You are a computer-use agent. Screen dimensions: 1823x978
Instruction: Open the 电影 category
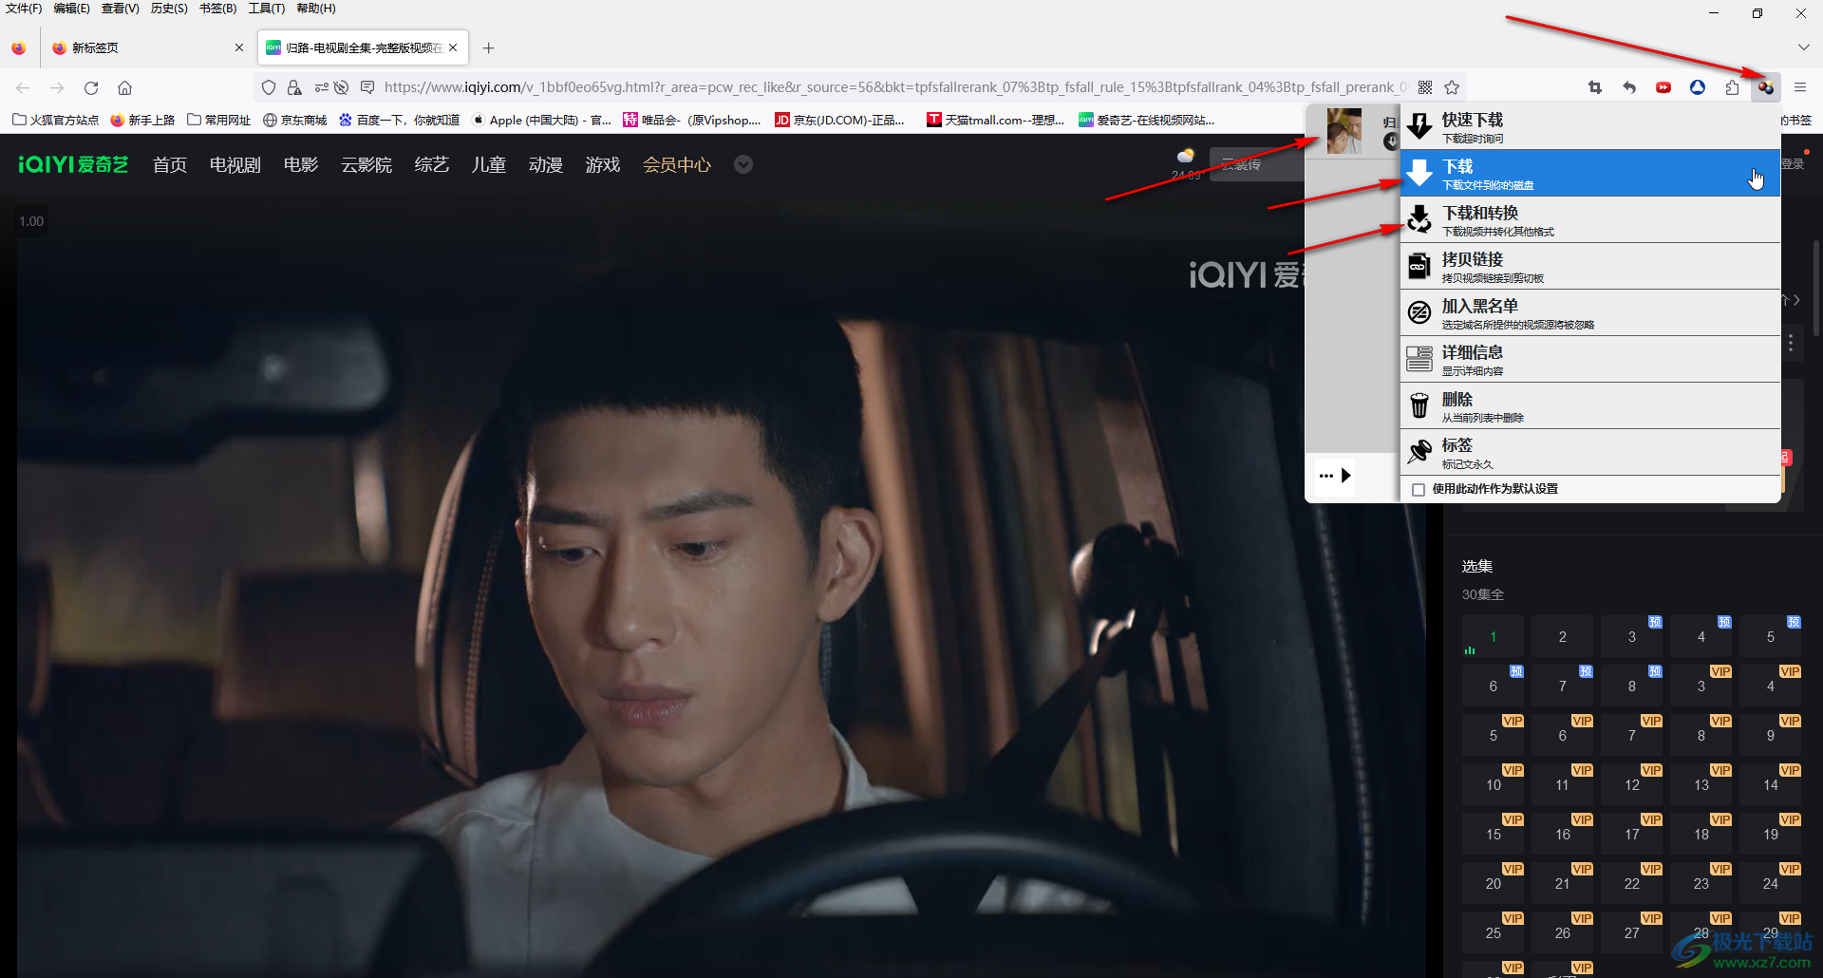tap(301, 164)
